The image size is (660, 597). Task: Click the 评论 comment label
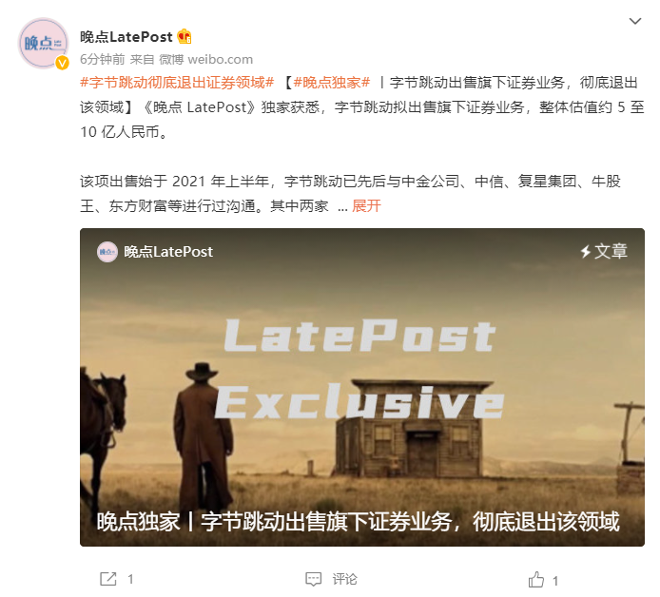coord(344,579)
